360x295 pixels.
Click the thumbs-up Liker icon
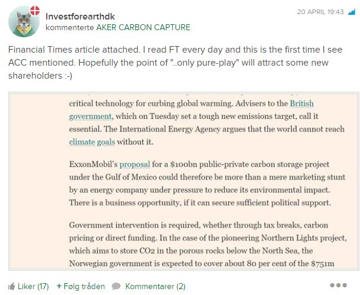point(11,286)
